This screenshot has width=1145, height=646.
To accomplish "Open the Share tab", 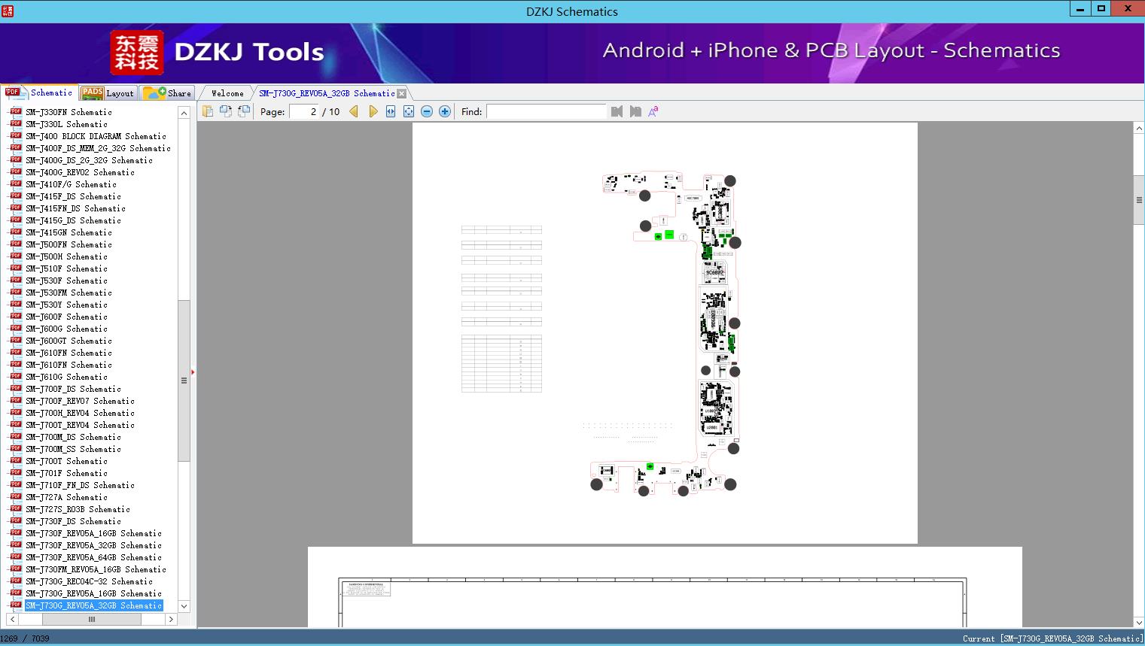I will (x=167, y=93).
